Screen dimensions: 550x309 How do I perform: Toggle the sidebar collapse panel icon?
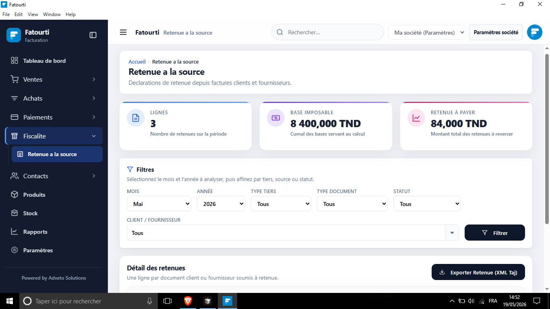(93, 35)
